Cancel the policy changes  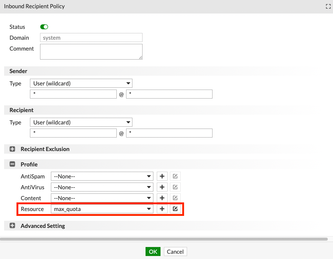(x=175, y=252)
